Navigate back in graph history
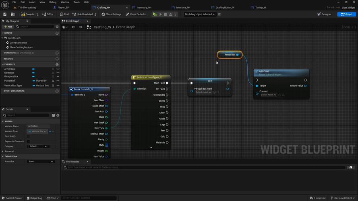Image resolution: width=358 pixels, height=201 pixels. tap(73, 27)
